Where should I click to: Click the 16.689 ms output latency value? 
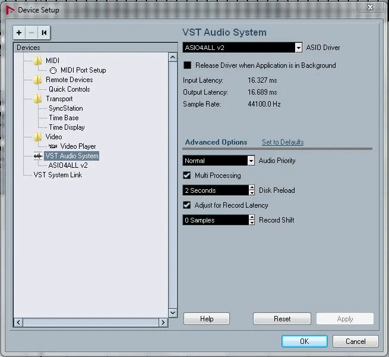pyautogui.click(x=263, y=92)
